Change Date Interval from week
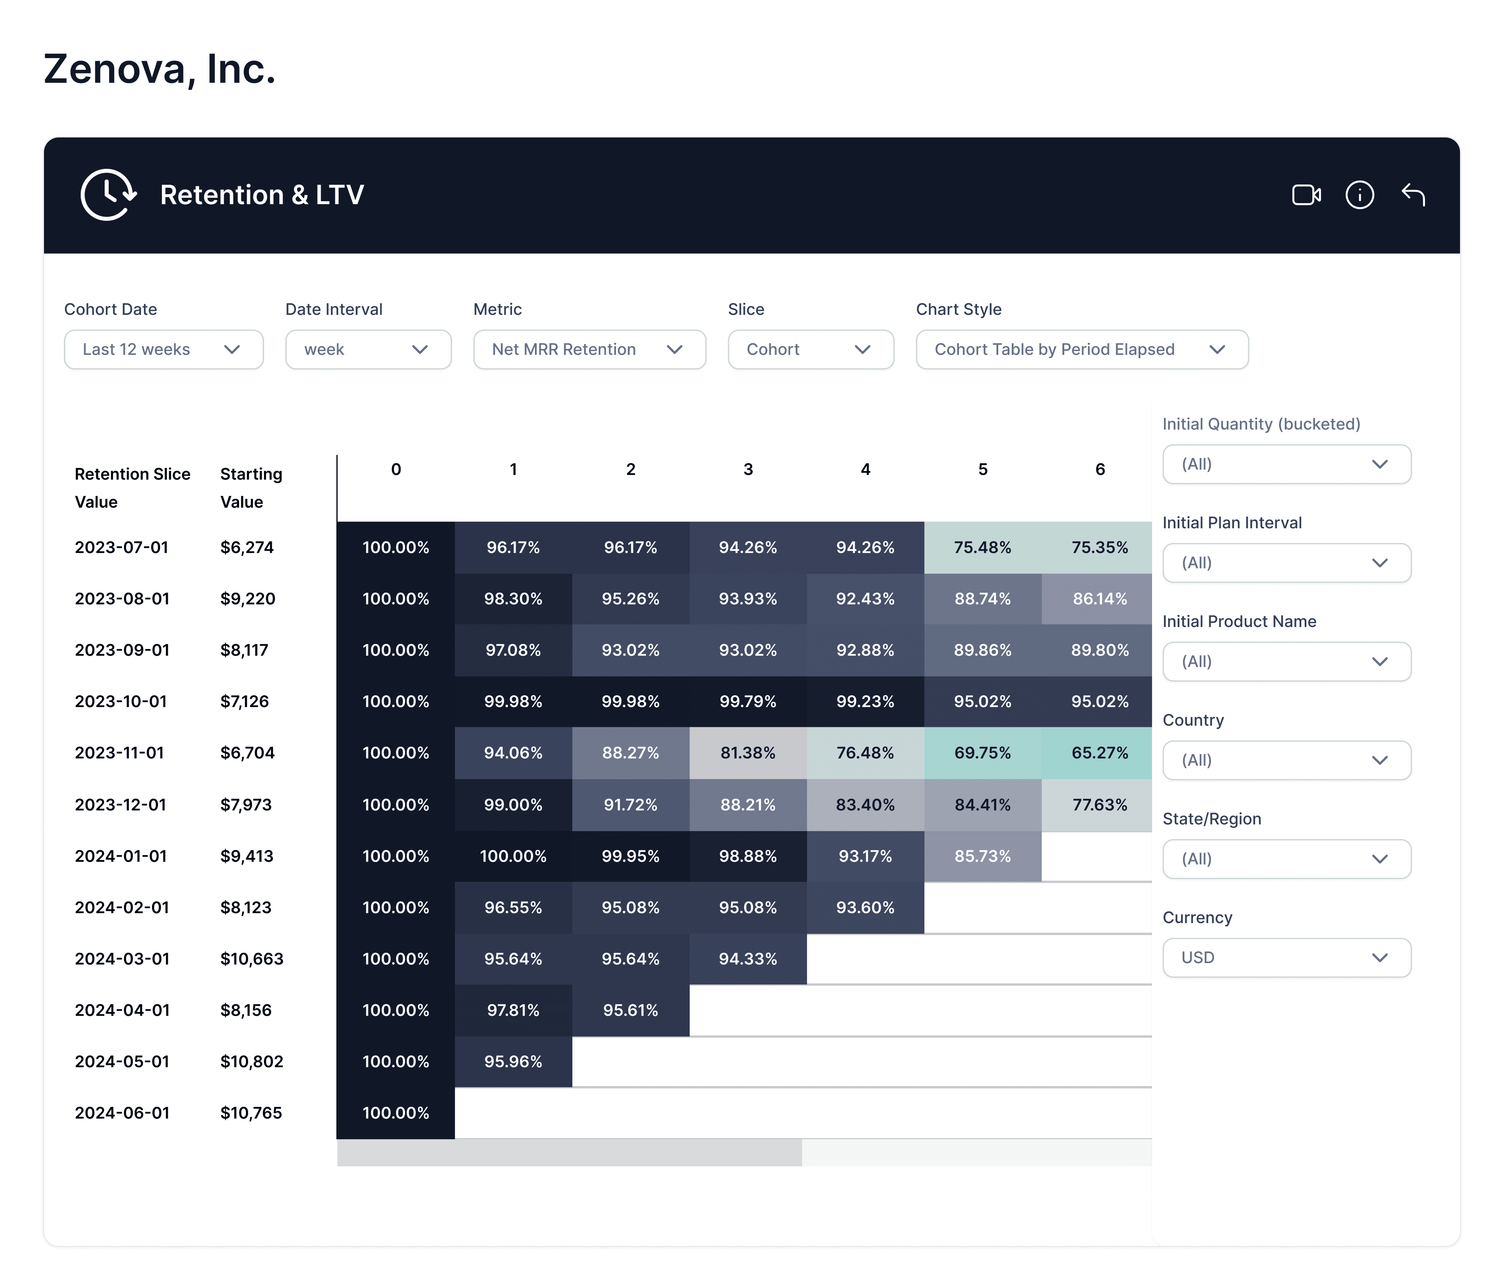This screenshot has height=1282, width=1504. (368, 349)
